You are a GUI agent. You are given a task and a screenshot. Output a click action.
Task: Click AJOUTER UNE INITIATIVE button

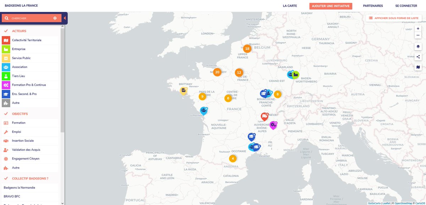pyautogui.click(x=331, y=6)
